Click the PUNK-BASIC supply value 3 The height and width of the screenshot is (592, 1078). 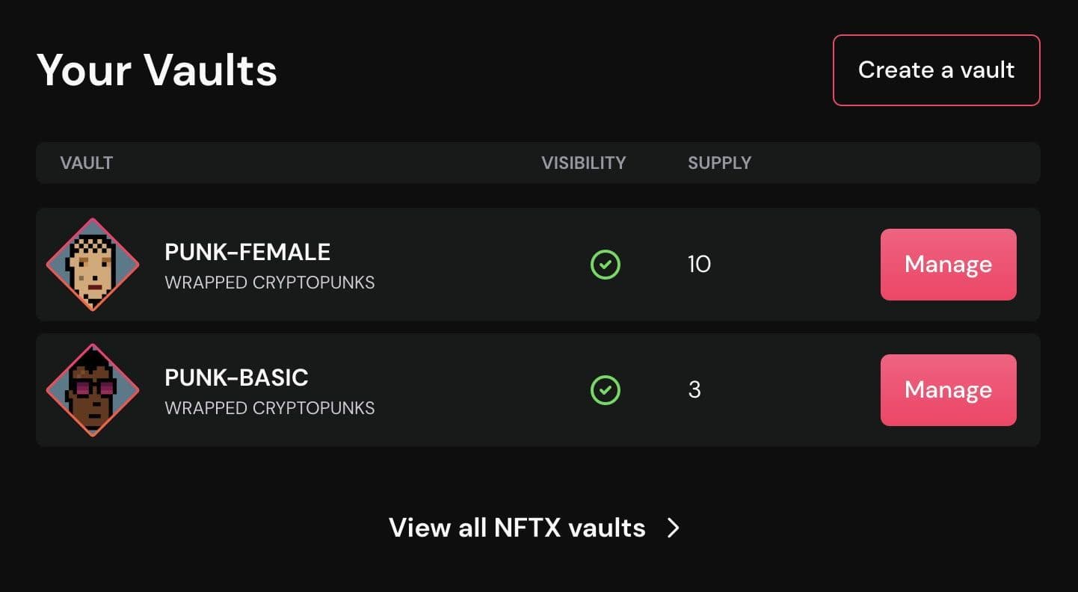pos(694,390)
